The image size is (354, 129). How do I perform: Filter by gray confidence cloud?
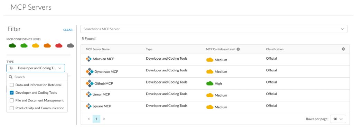tap(71, 46)
